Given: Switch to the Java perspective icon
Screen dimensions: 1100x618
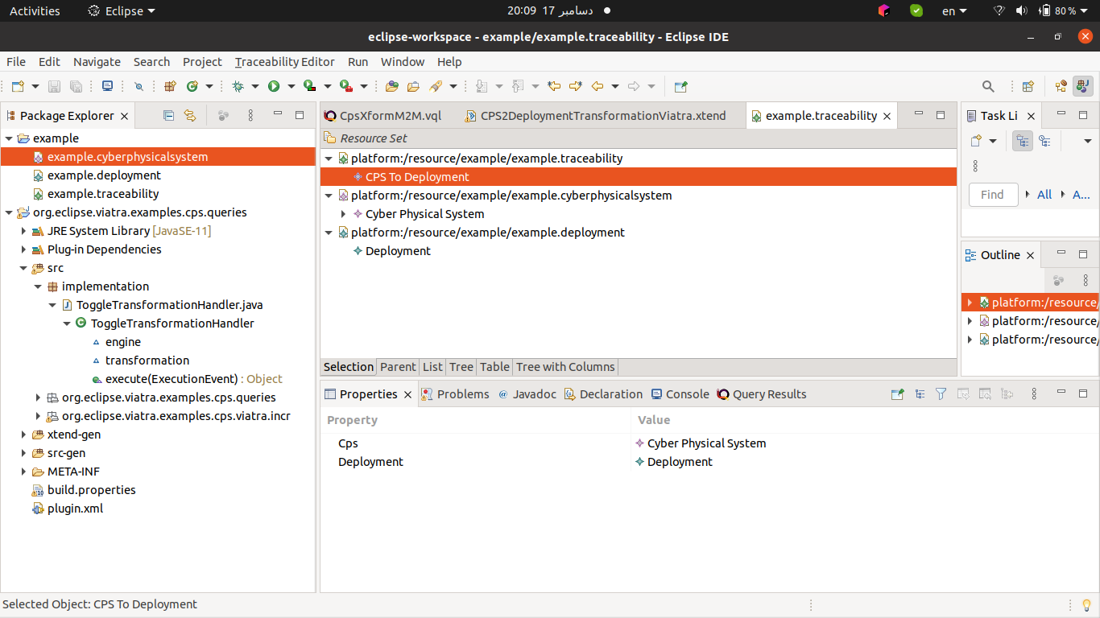Looking at the screenshot, I should point(1083,86).
